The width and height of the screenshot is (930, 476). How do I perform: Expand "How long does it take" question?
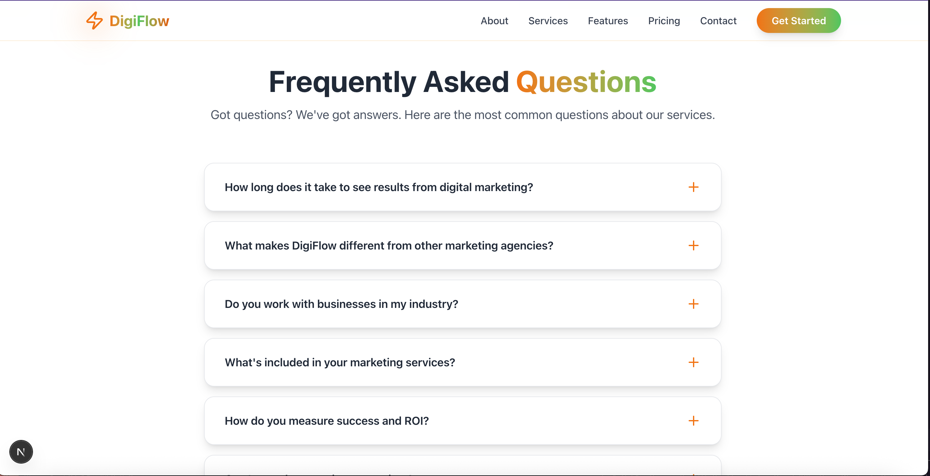[x=379, y=187]
